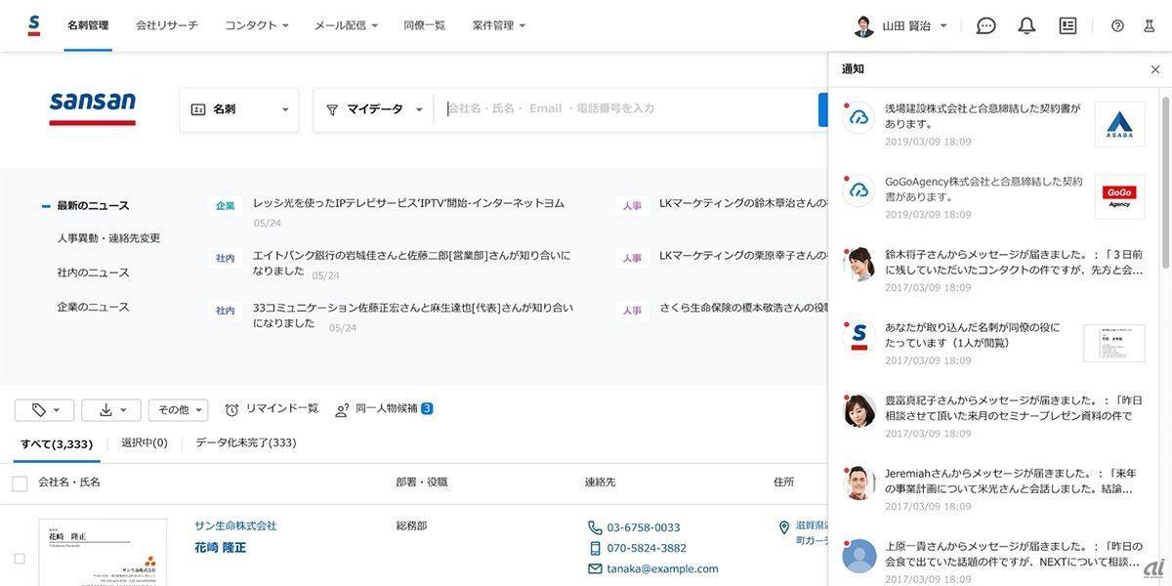Open サン生命株式会社 company link
The image size is (1172, 586).
(x=235, y=526)
